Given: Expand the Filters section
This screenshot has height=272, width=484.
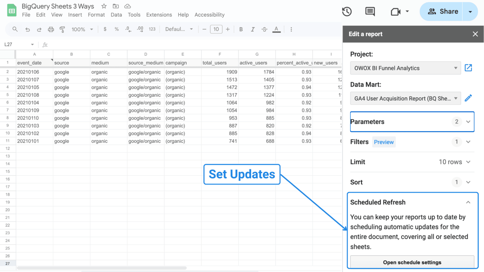Looking at the screenshot, I should pos(468,142).
